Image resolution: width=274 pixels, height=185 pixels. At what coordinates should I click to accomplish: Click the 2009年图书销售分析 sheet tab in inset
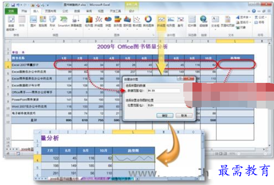click(x=64, y=179)
